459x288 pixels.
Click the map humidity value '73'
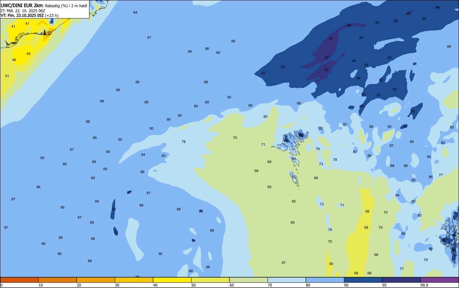click(x=321, y=164)
